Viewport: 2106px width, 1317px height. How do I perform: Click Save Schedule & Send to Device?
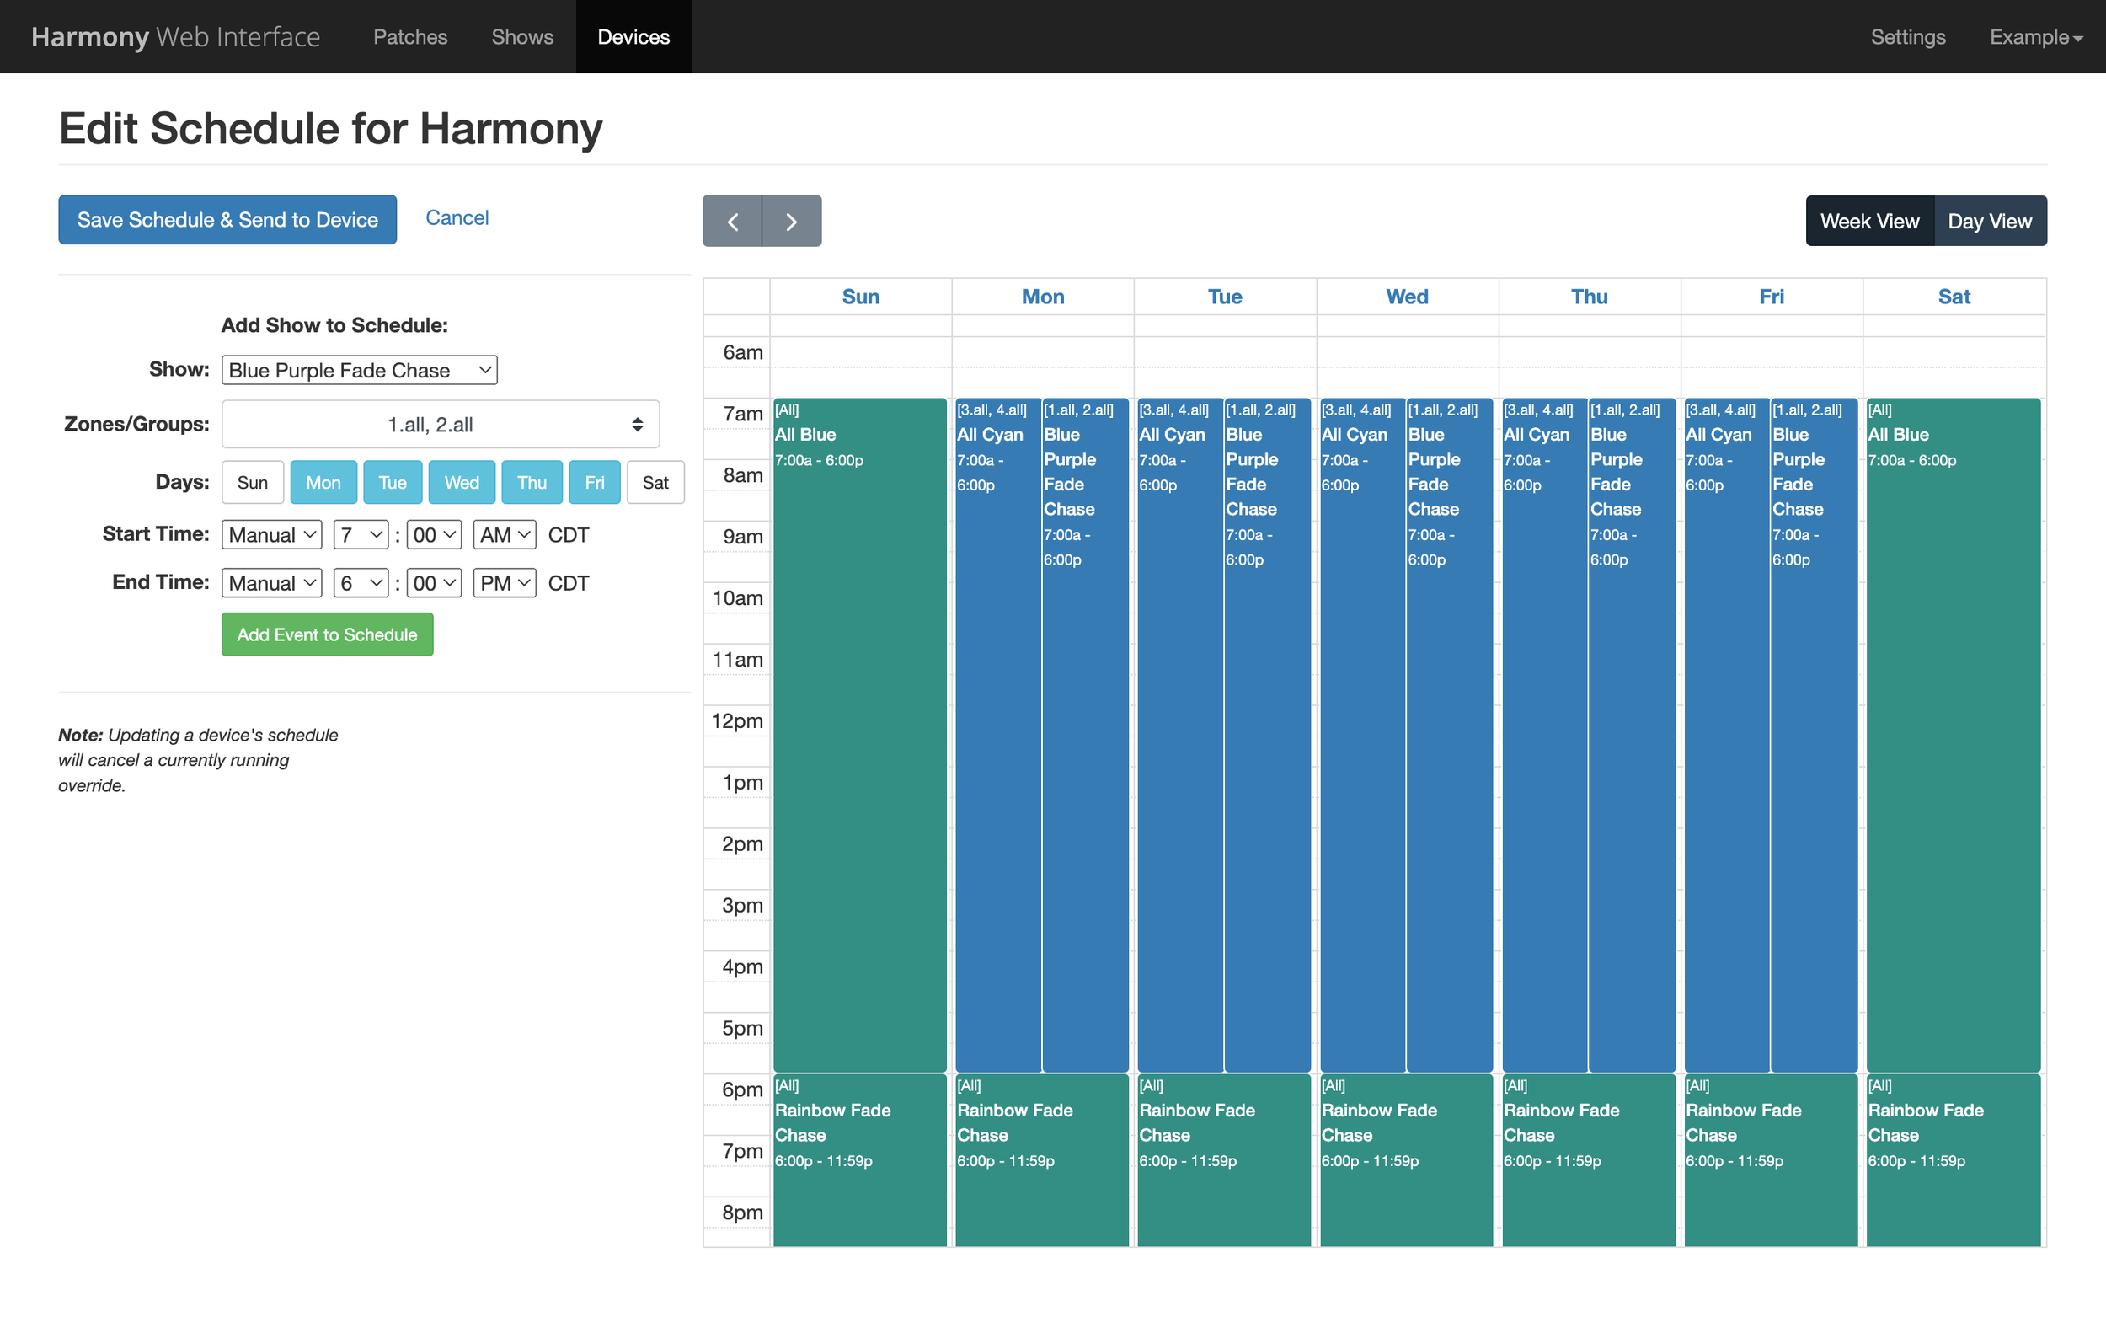point(227,219)
